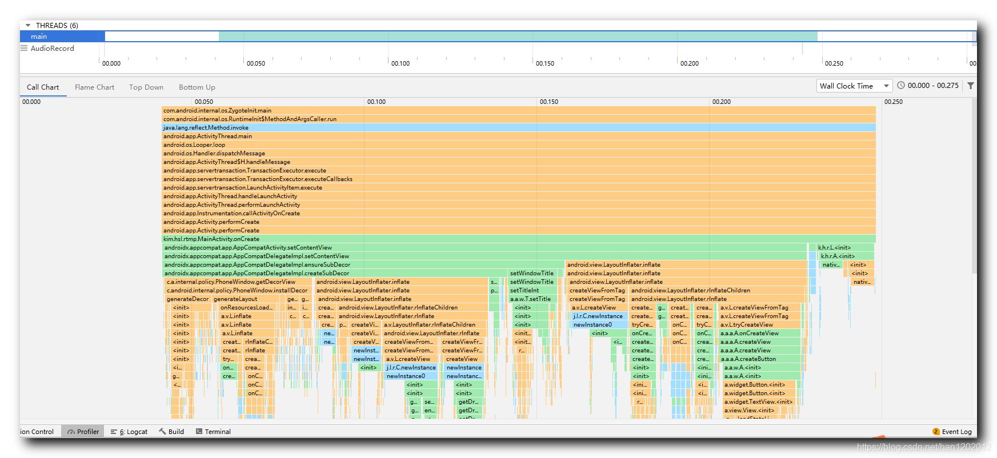Click the filter funnel icon
The image size is (997, 458).
coord(970,86)
